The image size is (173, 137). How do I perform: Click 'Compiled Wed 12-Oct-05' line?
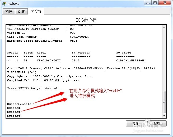click(43, 80)
